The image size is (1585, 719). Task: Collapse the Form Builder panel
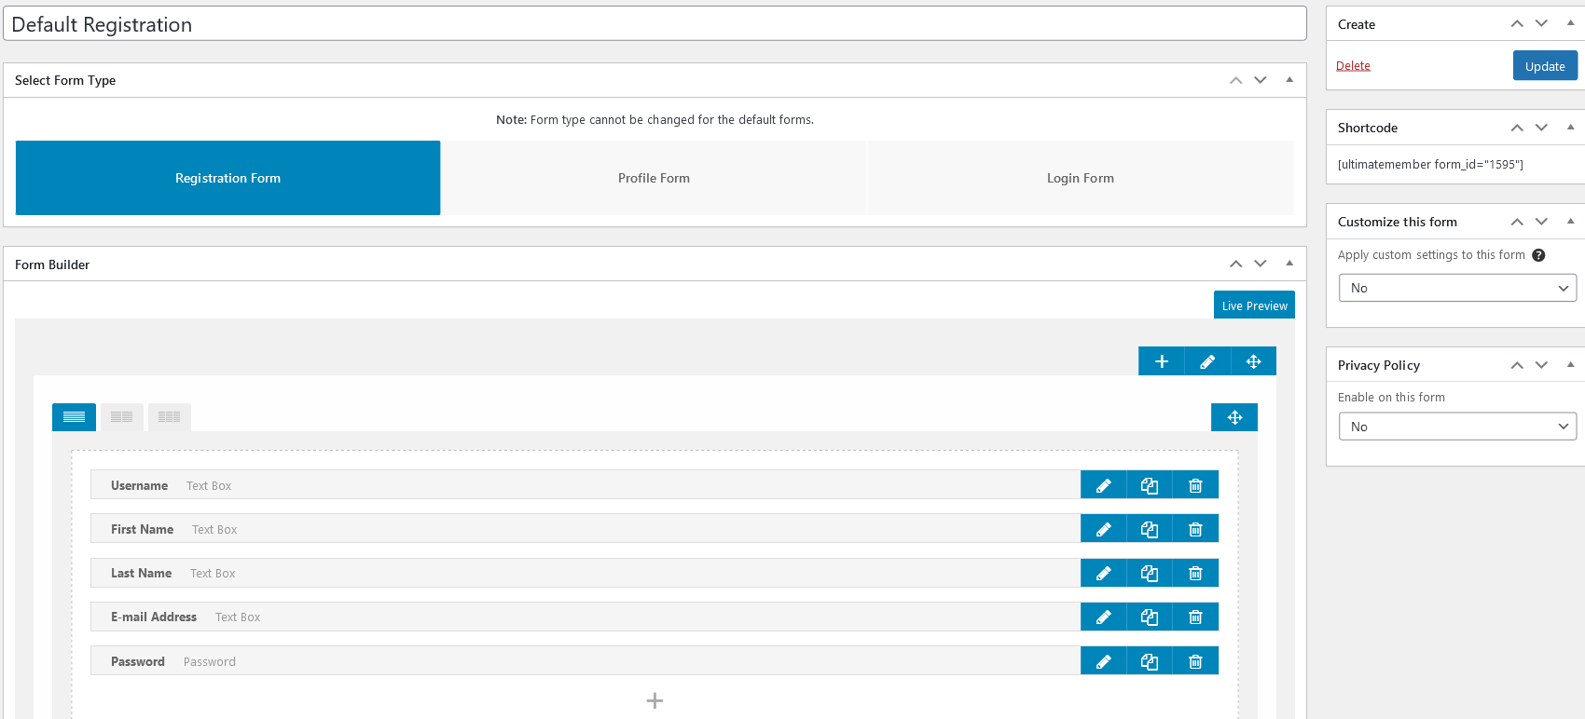pos(1289,264)
